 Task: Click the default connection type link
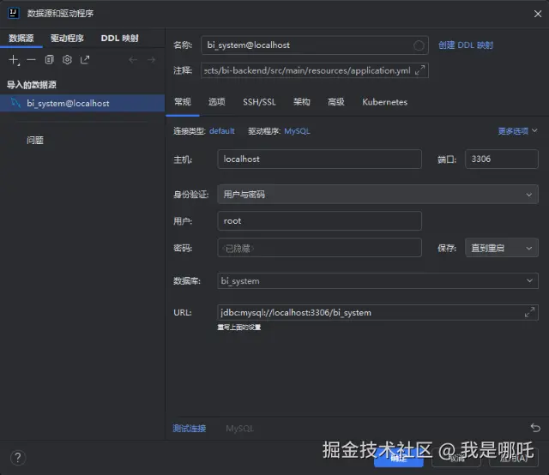(x=222, y=131)
